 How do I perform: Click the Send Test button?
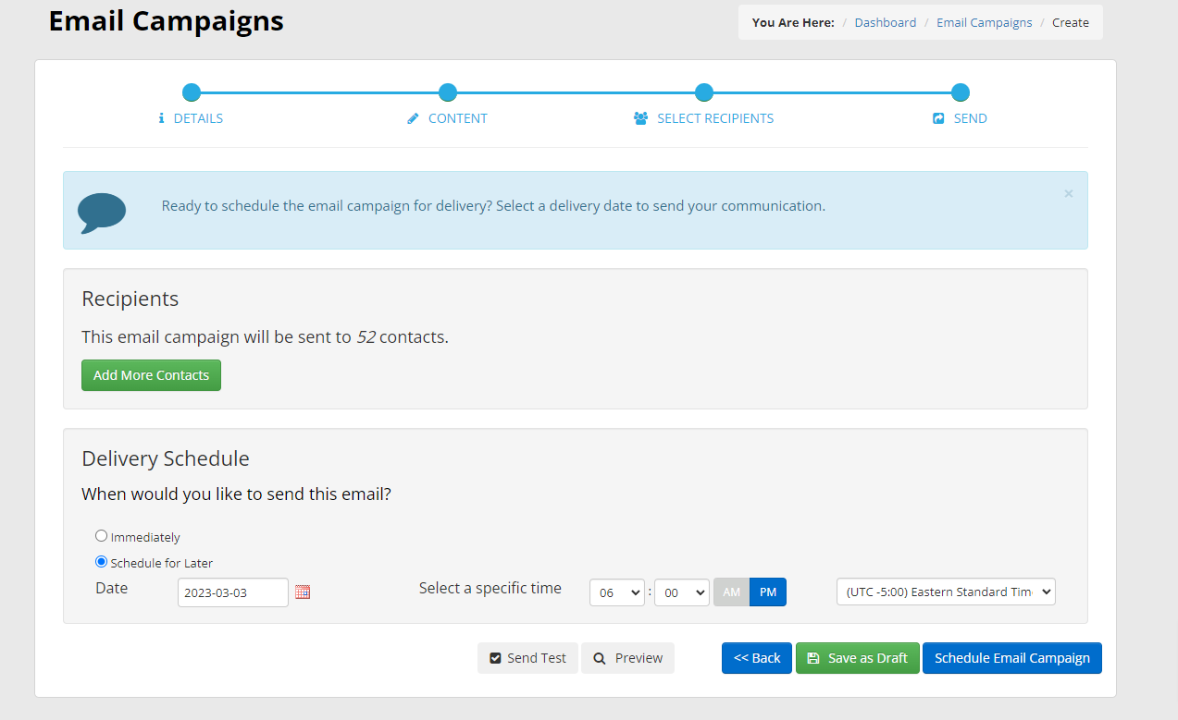pyautogui.click(x=527, y=658)
